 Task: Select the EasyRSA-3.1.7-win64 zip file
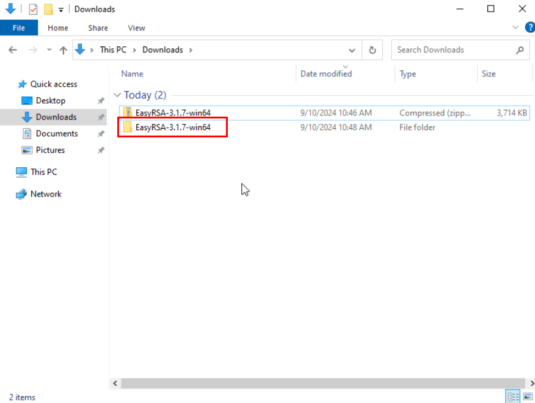pyautogui.click(x=173, y=113)
